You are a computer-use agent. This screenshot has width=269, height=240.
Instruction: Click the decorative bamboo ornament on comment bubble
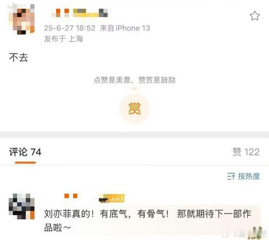[257, 233]
